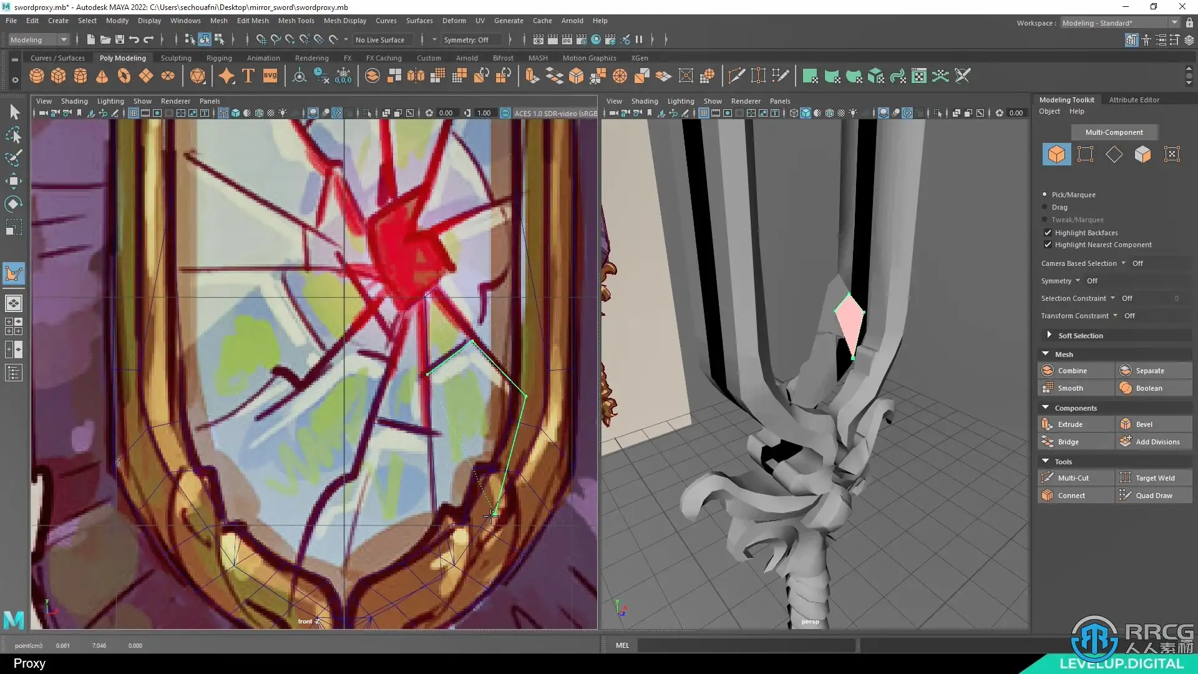Uncheck Highlight Backfaces checkbox

coord(1048,233)
